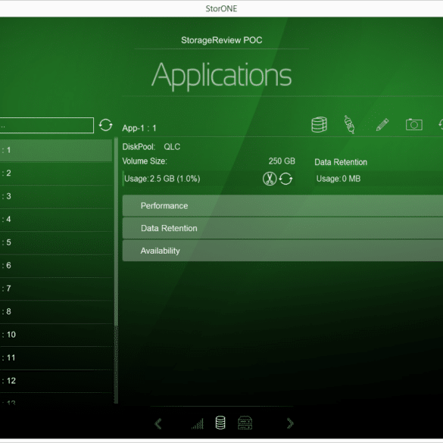
Task: Select application row 7 in the list
Action: tap(56, 289)
